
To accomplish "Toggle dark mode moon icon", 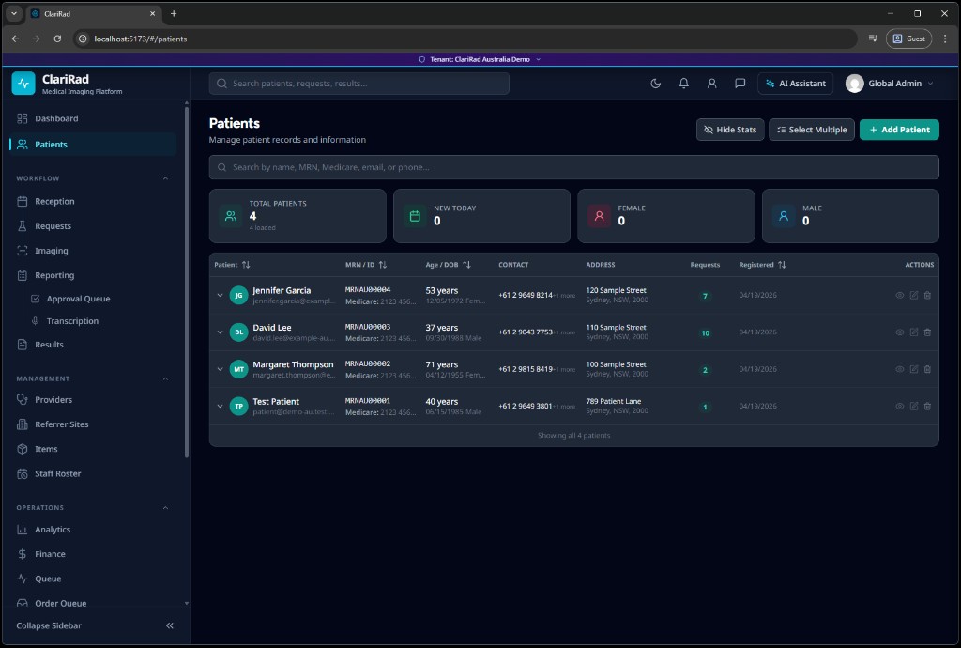I will click(x=655, y=84).
